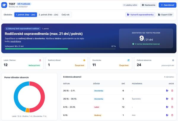Click the V norme status text
The height and width of the screenshot is (121, 178).
147,44
